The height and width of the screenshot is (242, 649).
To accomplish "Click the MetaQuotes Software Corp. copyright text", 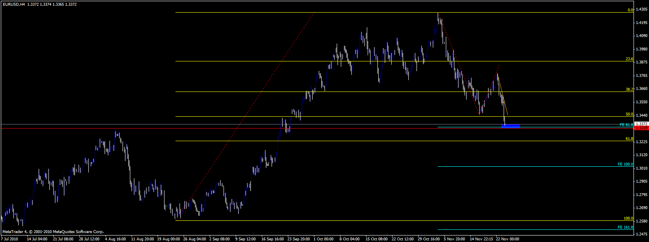I will click(x=79, y=232).
